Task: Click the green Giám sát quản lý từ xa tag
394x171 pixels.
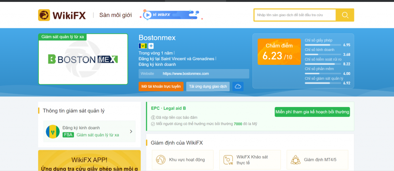Action: 62,37
